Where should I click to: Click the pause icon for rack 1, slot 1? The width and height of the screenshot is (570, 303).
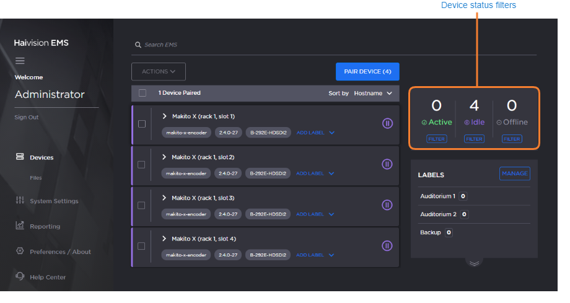tap(387, 123)
